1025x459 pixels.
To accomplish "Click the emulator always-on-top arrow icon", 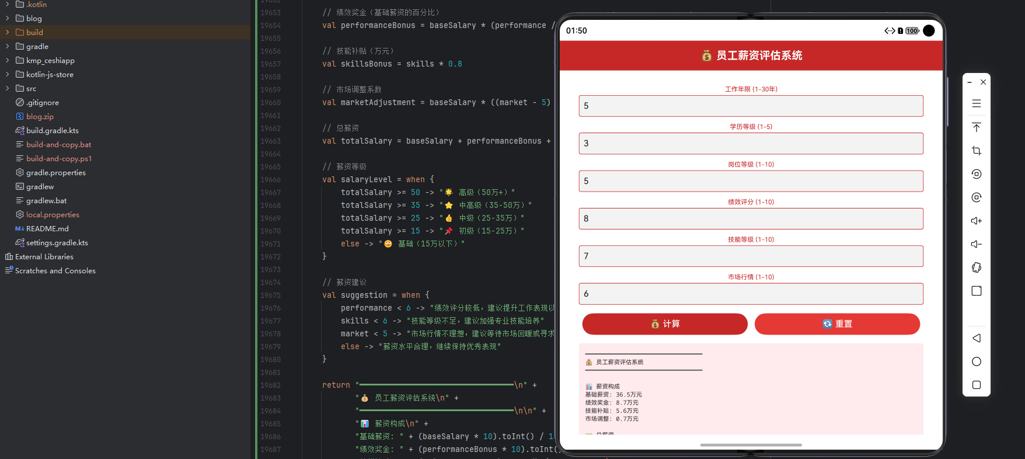I will (977, 127).
